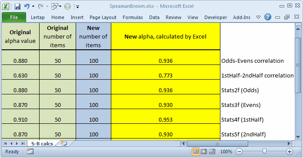The image size is (303, 158).
Task: Click the zoom out minus button
Action: coord(239,152)
